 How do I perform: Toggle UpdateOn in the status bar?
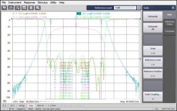(21, 109)
